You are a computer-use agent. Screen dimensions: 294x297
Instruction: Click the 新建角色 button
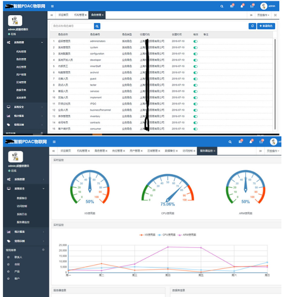point(266,26)
